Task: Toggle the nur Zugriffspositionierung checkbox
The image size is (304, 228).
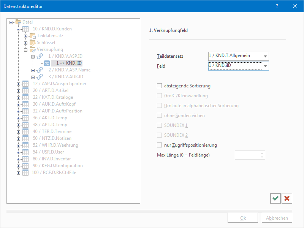Action: (x=159, y=145)
